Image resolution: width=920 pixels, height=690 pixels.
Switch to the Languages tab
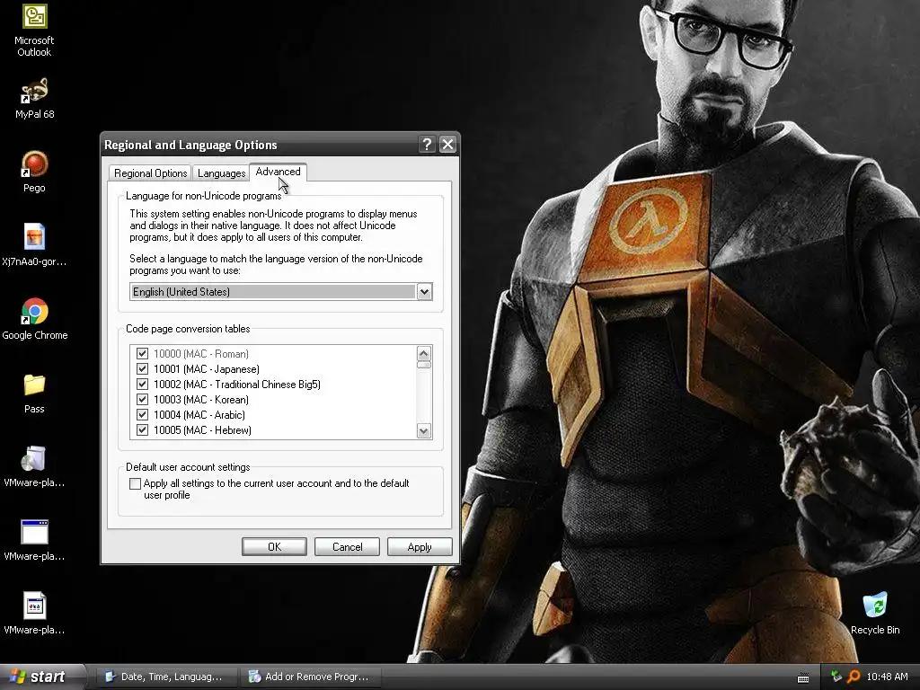(x=221, y=173)
